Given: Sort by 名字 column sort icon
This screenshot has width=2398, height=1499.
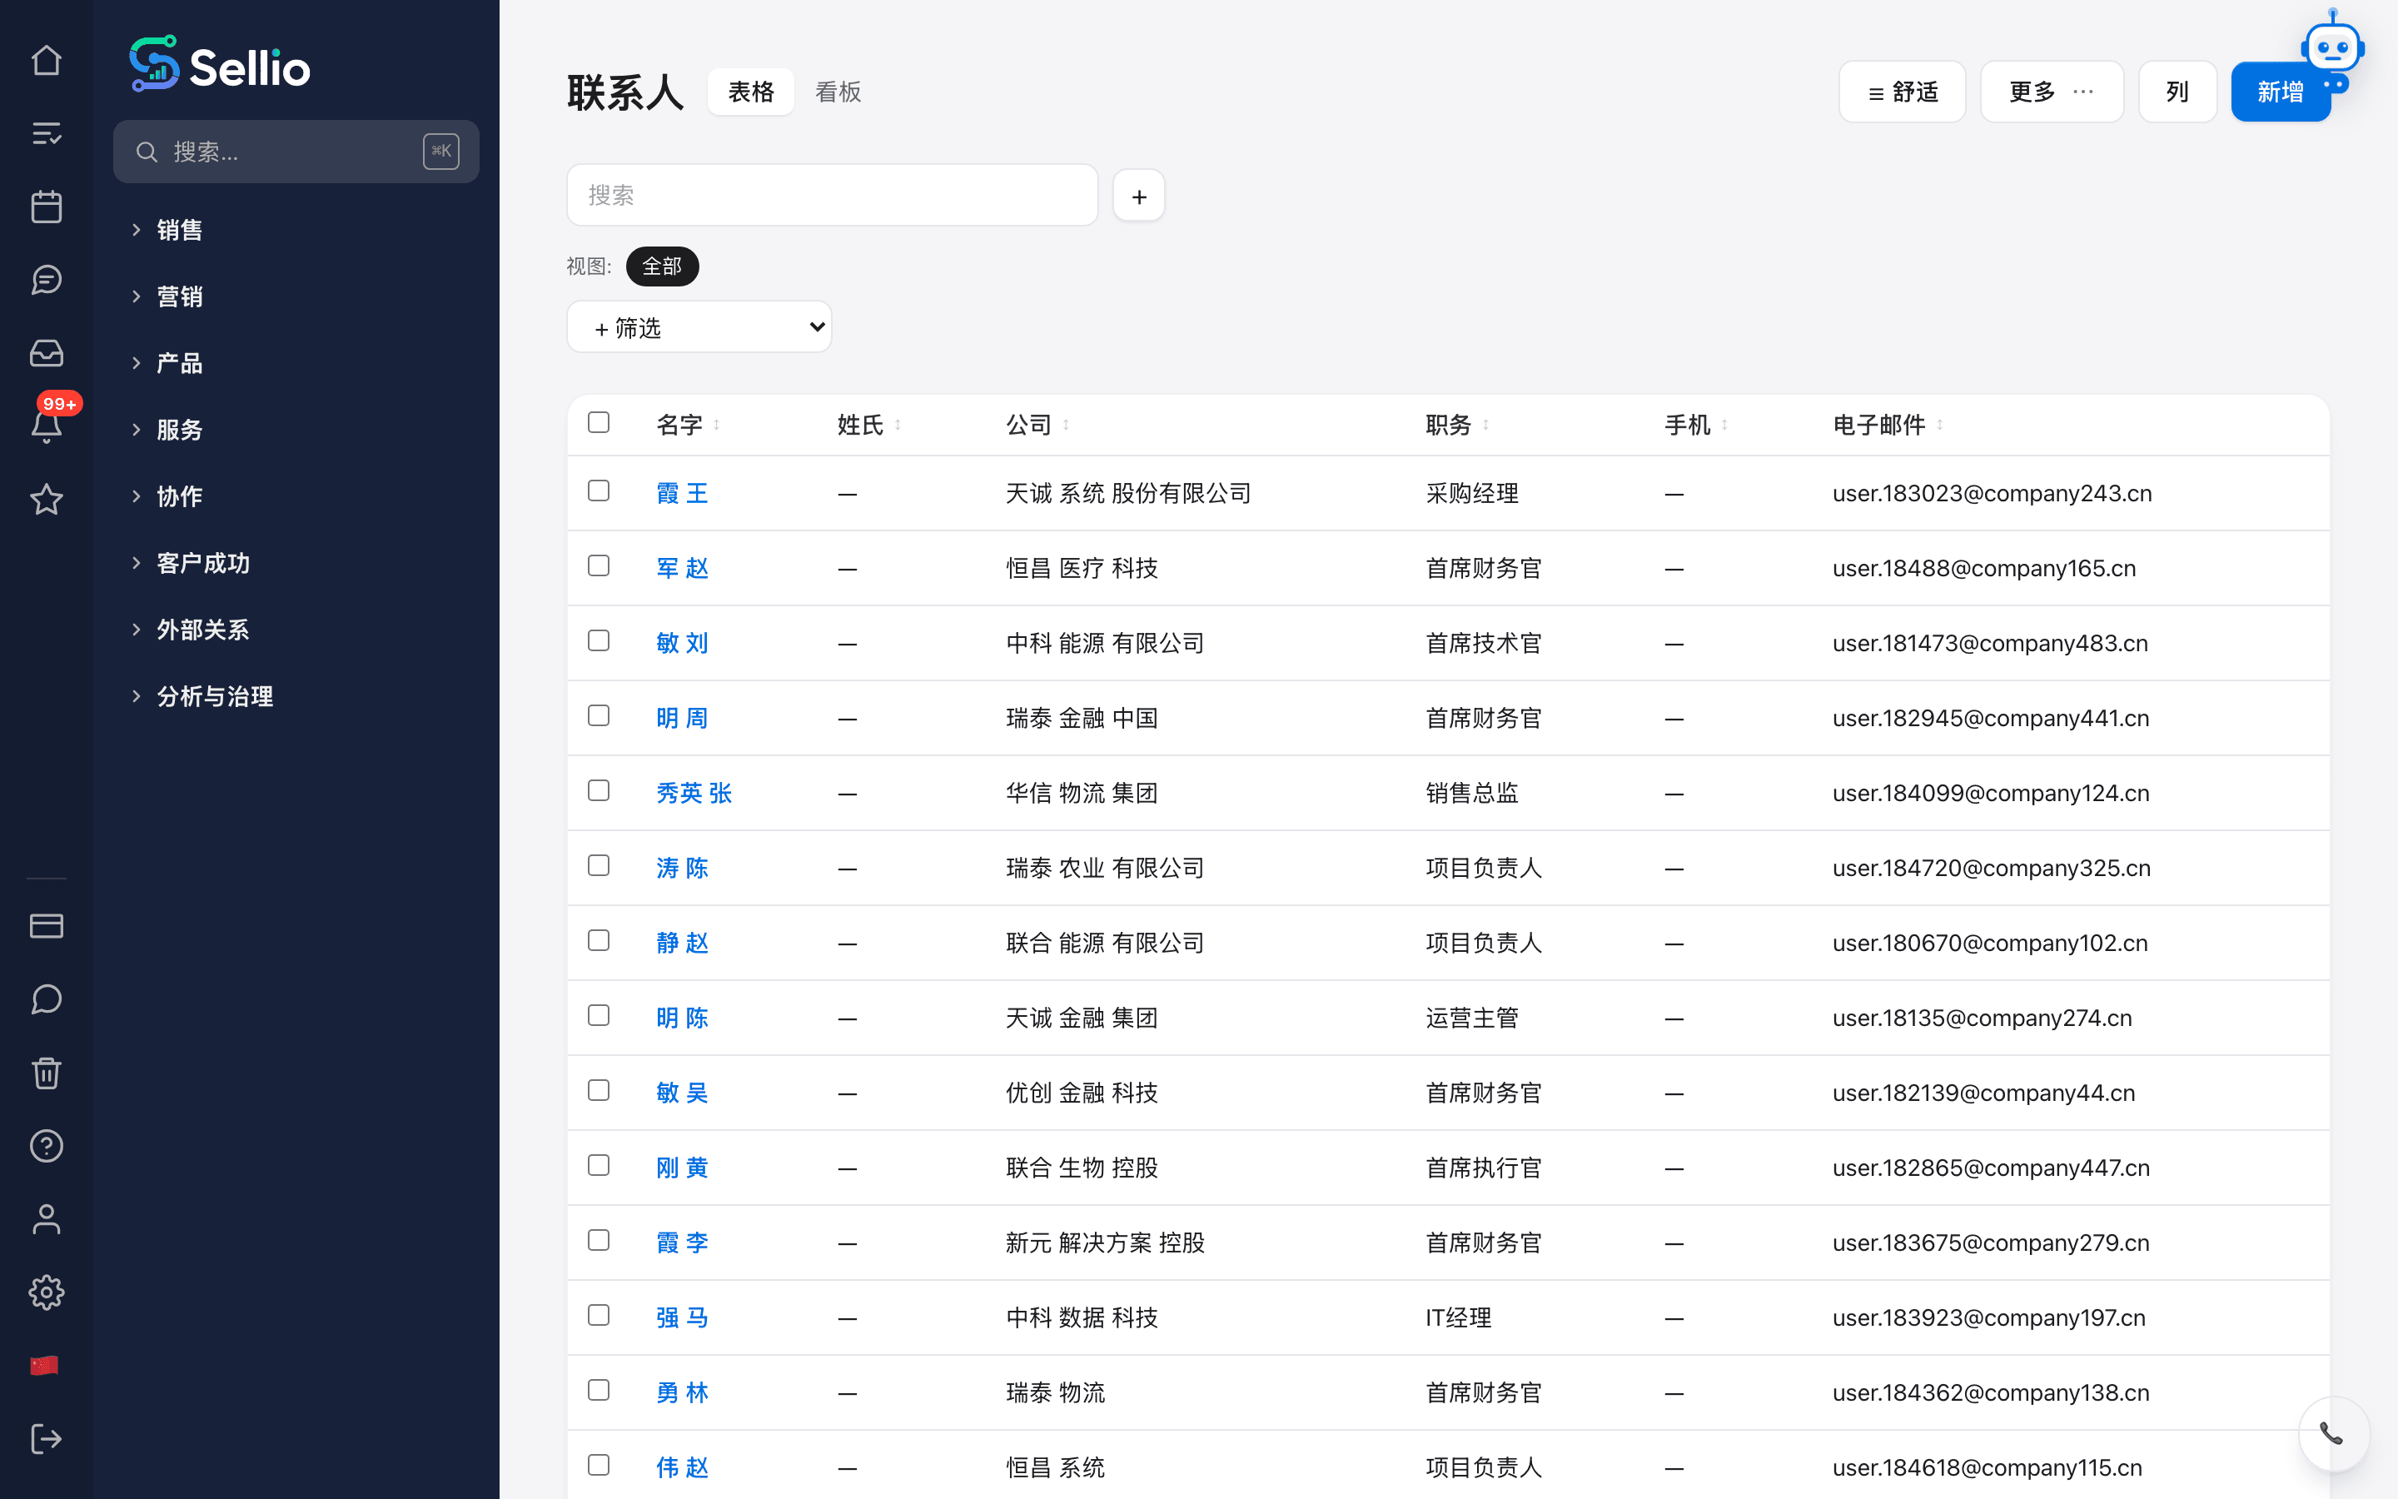Looking at the screenshot, I should tap(716, 426).
